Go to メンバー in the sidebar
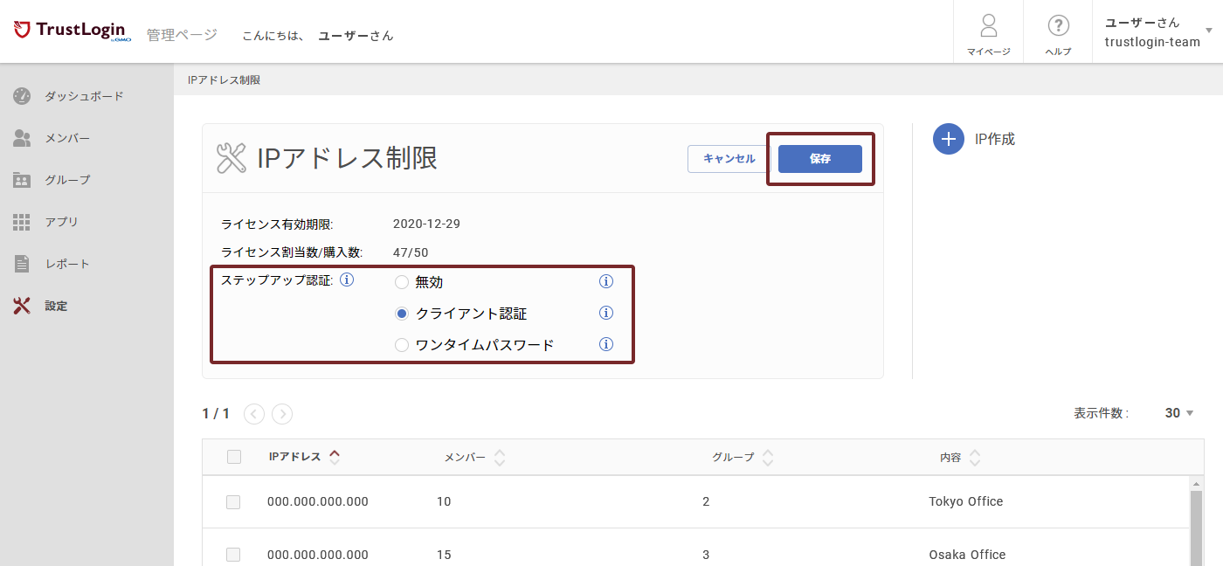1223x566 pixels. tap(67, 138)
